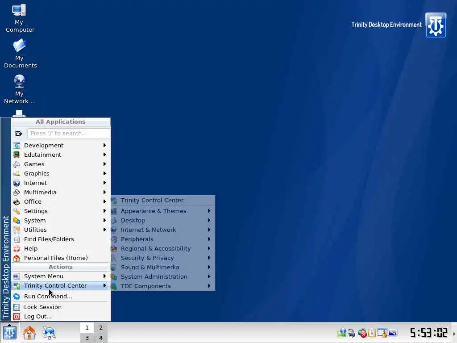Click the Games category icon
This screenshot has height=343, width=457.
click(17, 164)
